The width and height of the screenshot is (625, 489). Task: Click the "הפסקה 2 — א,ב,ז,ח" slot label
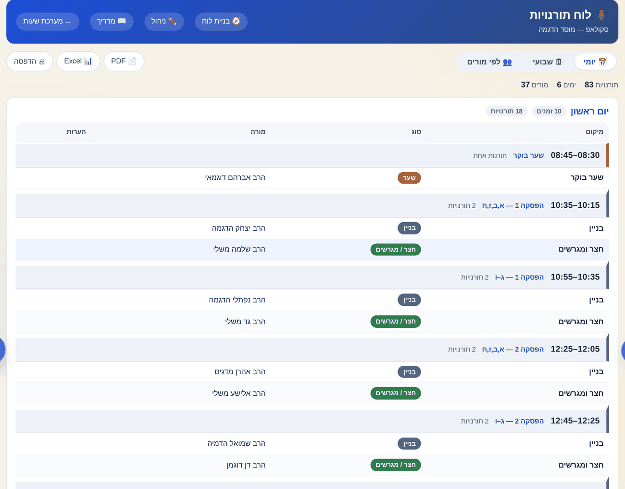[x=512, y=349]
